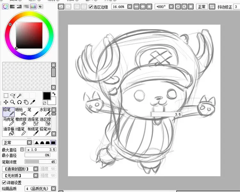
Task: Select the 和纸笔 paper brush
Action: pos(33,132)
